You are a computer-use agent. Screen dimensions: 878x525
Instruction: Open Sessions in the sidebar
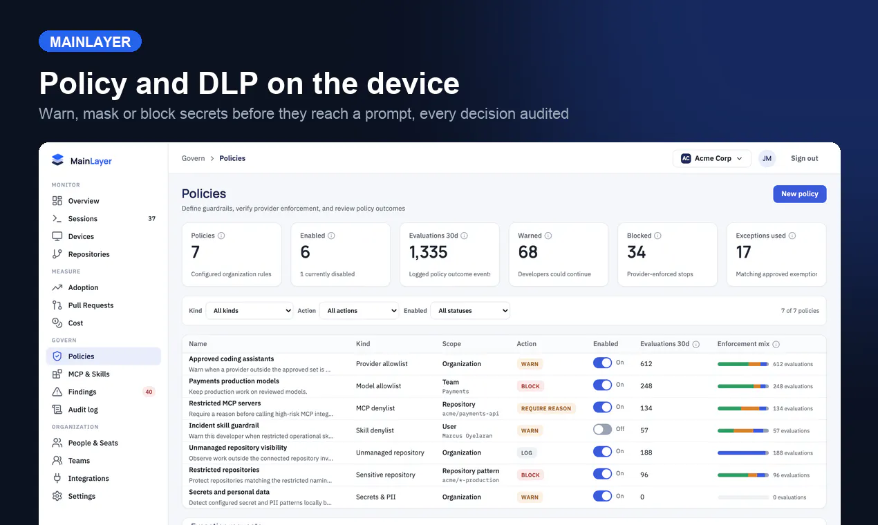pos(104,218)
